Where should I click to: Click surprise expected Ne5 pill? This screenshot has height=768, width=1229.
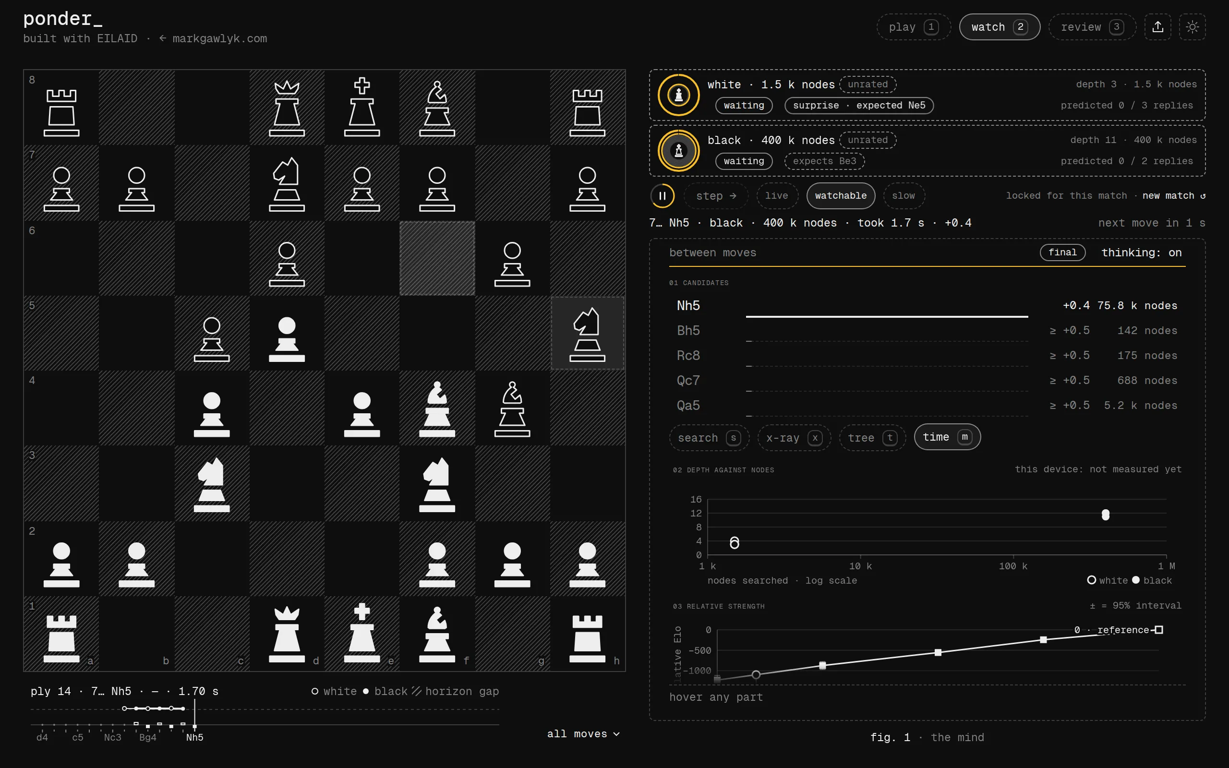pos(859,105)
